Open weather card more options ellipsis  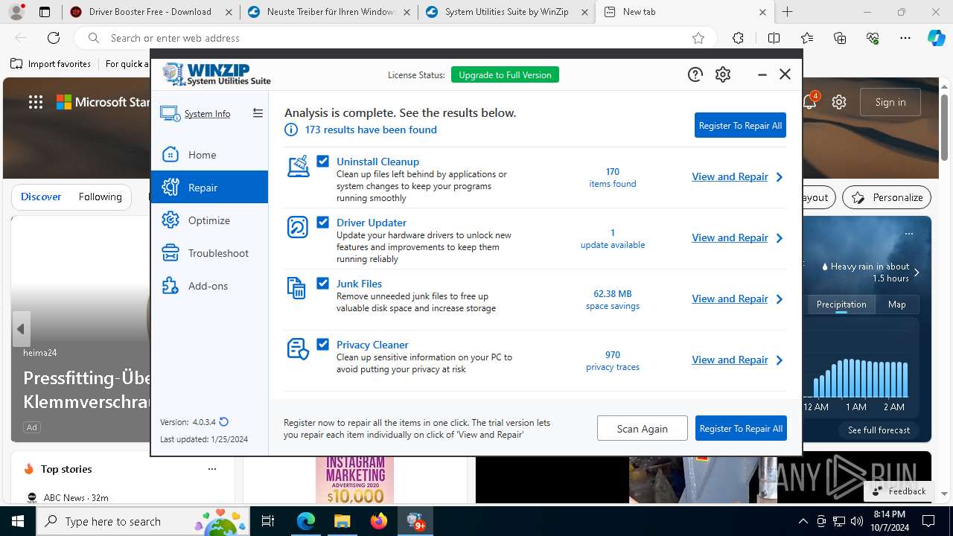pyautogui.click(x=909, y=233)
